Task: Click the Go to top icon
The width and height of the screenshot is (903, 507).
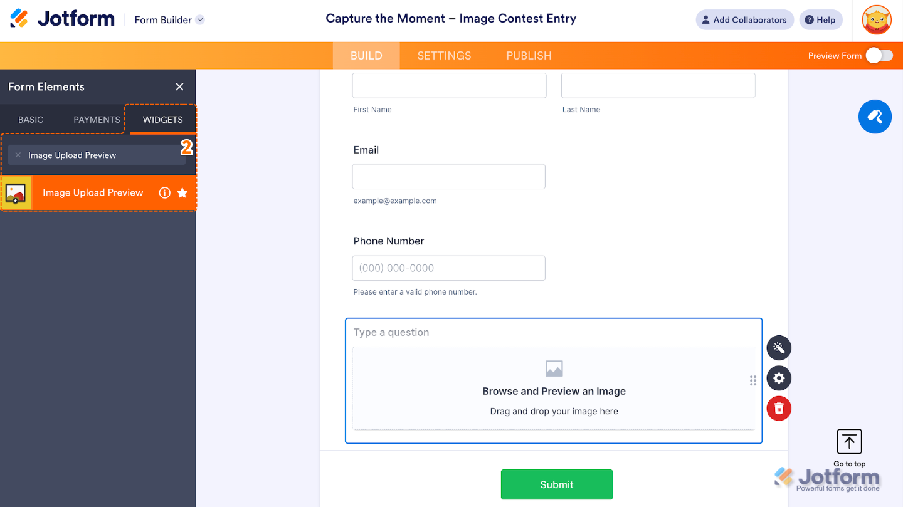Action: tap(849, 441)
